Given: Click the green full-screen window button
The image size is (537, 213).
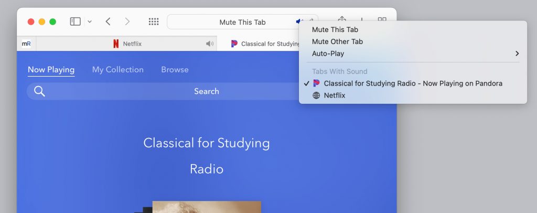Looking at the screenshot, I should (x=53, y=22).
